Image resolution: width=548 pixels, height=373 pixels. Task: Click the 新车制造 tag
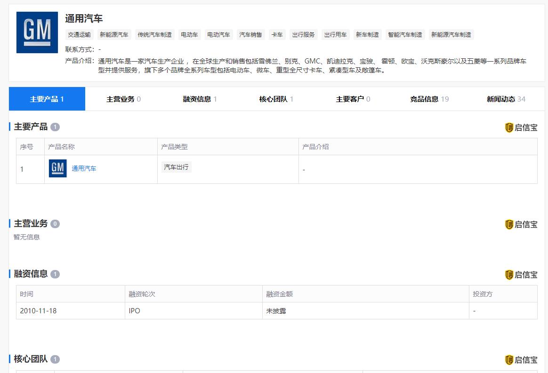(367, 35)
